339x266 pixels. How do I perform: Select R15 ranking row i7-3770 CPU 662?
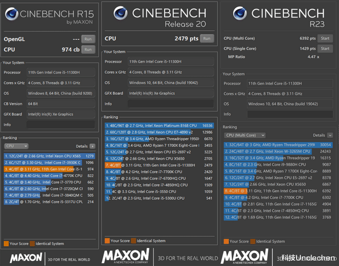coord(49,182)
